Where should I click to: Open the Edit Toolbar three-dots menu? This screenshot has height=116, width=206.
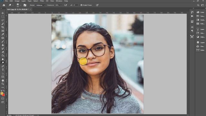tap(3, 87)
